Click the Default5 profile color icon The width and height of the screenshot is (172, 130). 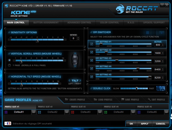point(139,112)
